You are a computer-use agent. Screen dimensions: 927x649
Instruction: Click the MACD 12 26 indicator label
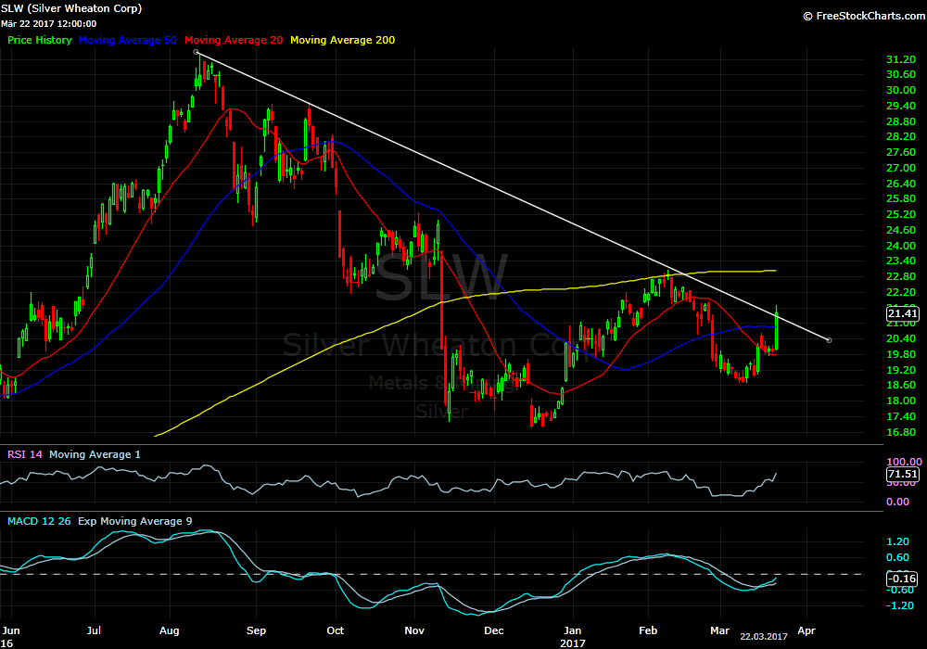[39, 521]
